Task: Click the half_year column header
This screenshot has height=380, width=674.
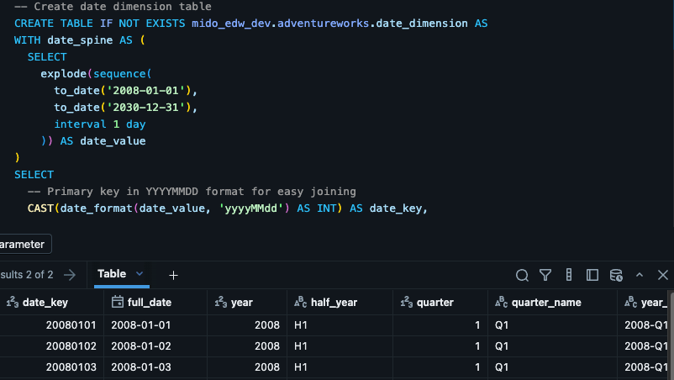Action: 334,303
